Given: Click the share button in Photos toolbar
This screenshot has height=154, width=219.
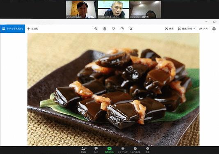Looking at the screenshot, I should (203, 29).
